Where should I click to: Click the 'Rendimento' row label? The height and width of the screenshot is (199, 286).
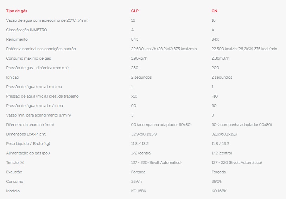click(x=17, y=39)
